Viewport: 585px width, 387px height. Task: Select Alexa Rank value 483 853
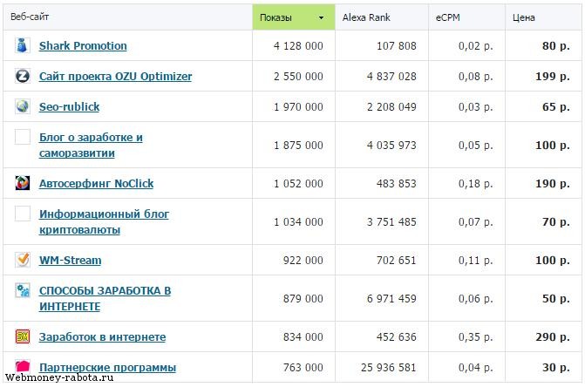click(396, 183)
